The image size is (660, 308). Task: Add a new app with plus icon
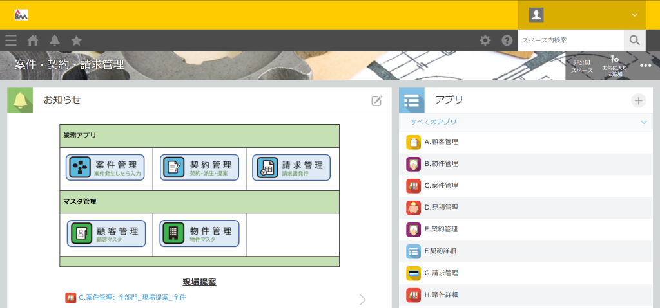click(x=638, y=100)
